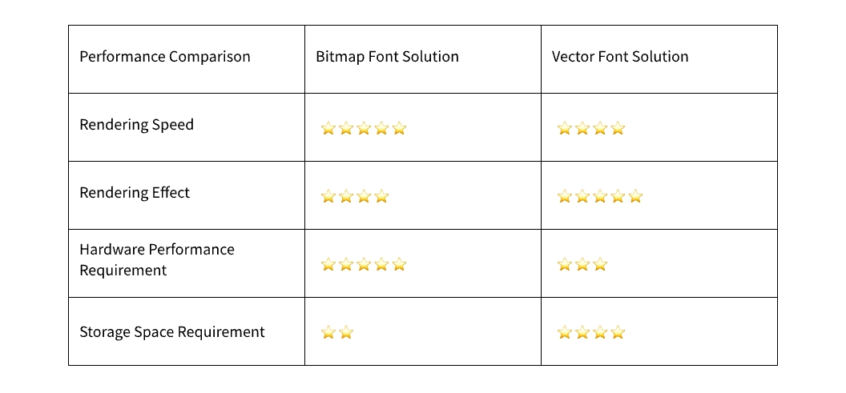Click the Rendering Speed row label
The width and height of the screenshot is (846, 393).
point(136,125)
